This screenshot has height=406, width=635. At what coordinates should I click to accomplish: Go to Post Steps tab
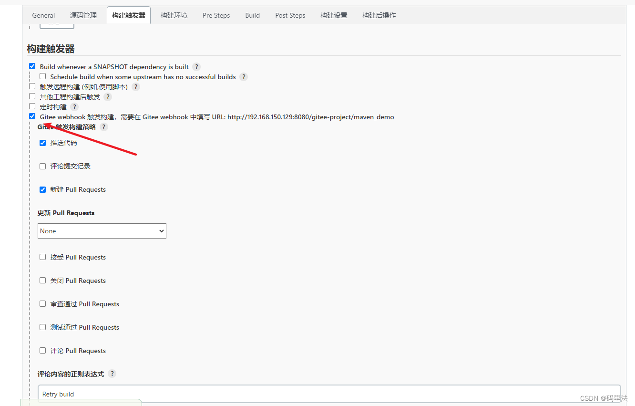[290, 15]
